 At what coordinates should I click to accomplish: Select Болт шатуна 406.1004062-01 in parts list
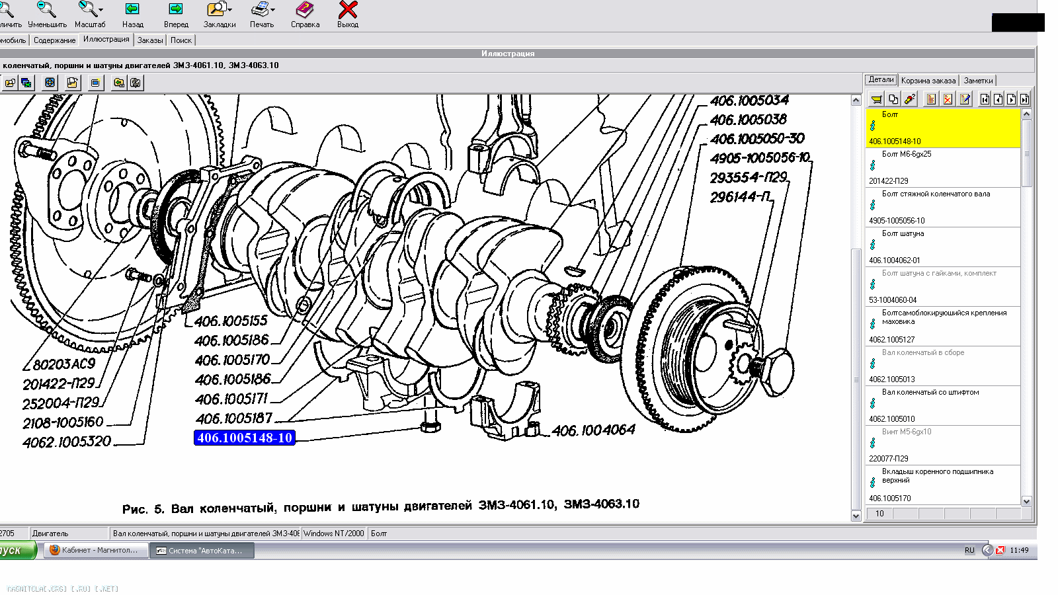pyautogui.click(x=942, y=247)
